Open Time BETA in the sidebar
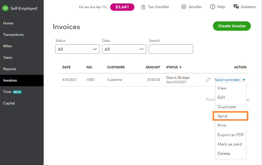 point(22,92)
